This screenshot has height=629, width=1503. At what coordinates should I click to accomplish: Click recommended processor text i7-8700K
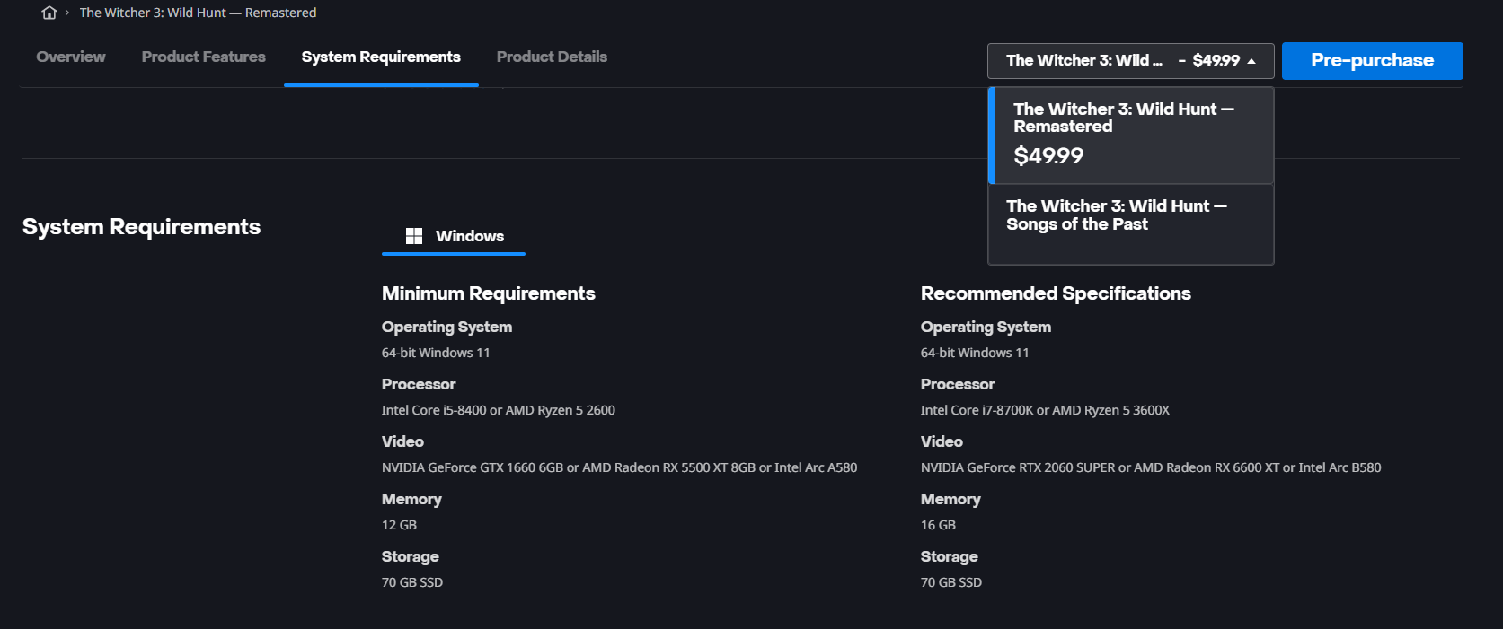(1045, 410)
